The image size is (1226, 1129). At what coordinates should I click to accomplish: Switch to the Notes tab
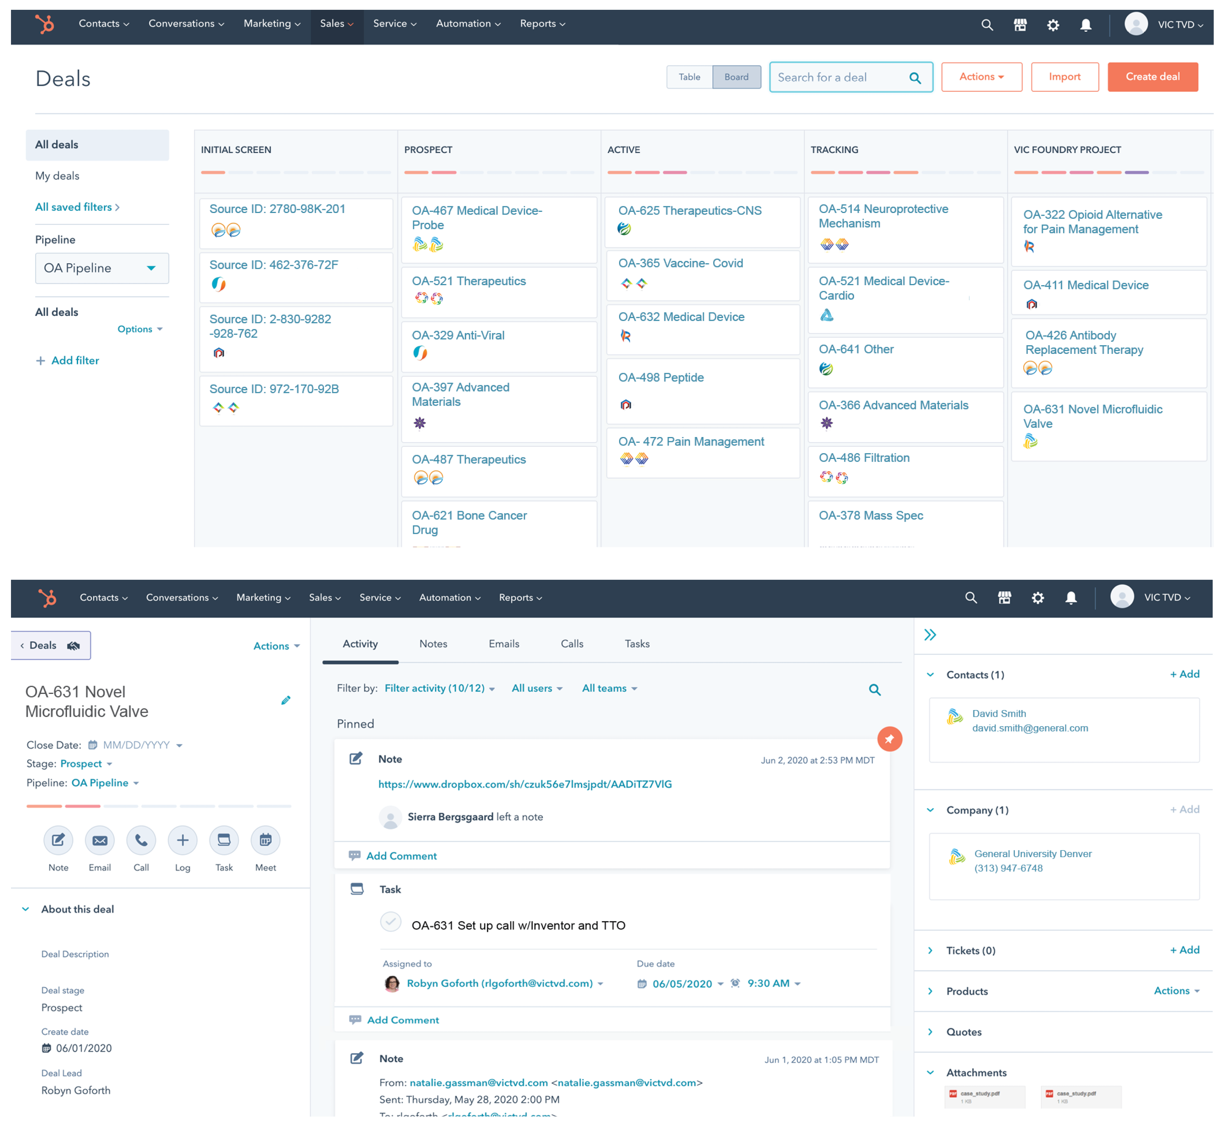click(433, 644)
